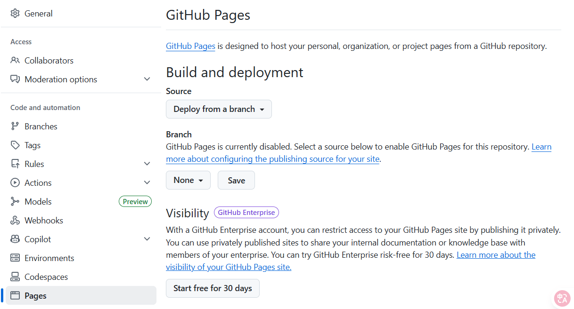Viewport: 574px width, 309px height.
Task: Click the Visibility heading
Action: (x=187, y=213)
